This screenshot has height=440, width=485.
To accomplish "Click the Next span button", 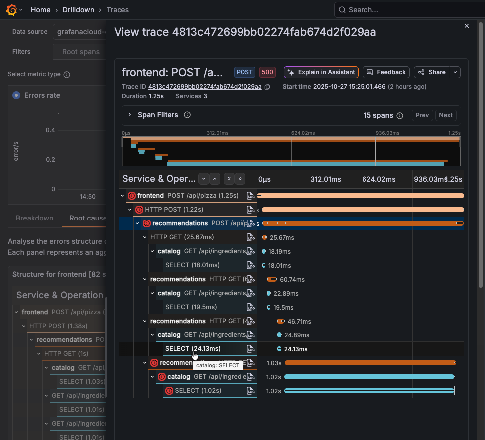I will point(445,115).
